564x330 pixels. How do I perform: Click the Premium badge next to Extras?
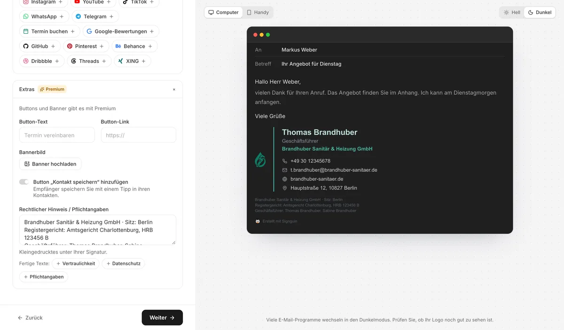click(x=52, y=89)
